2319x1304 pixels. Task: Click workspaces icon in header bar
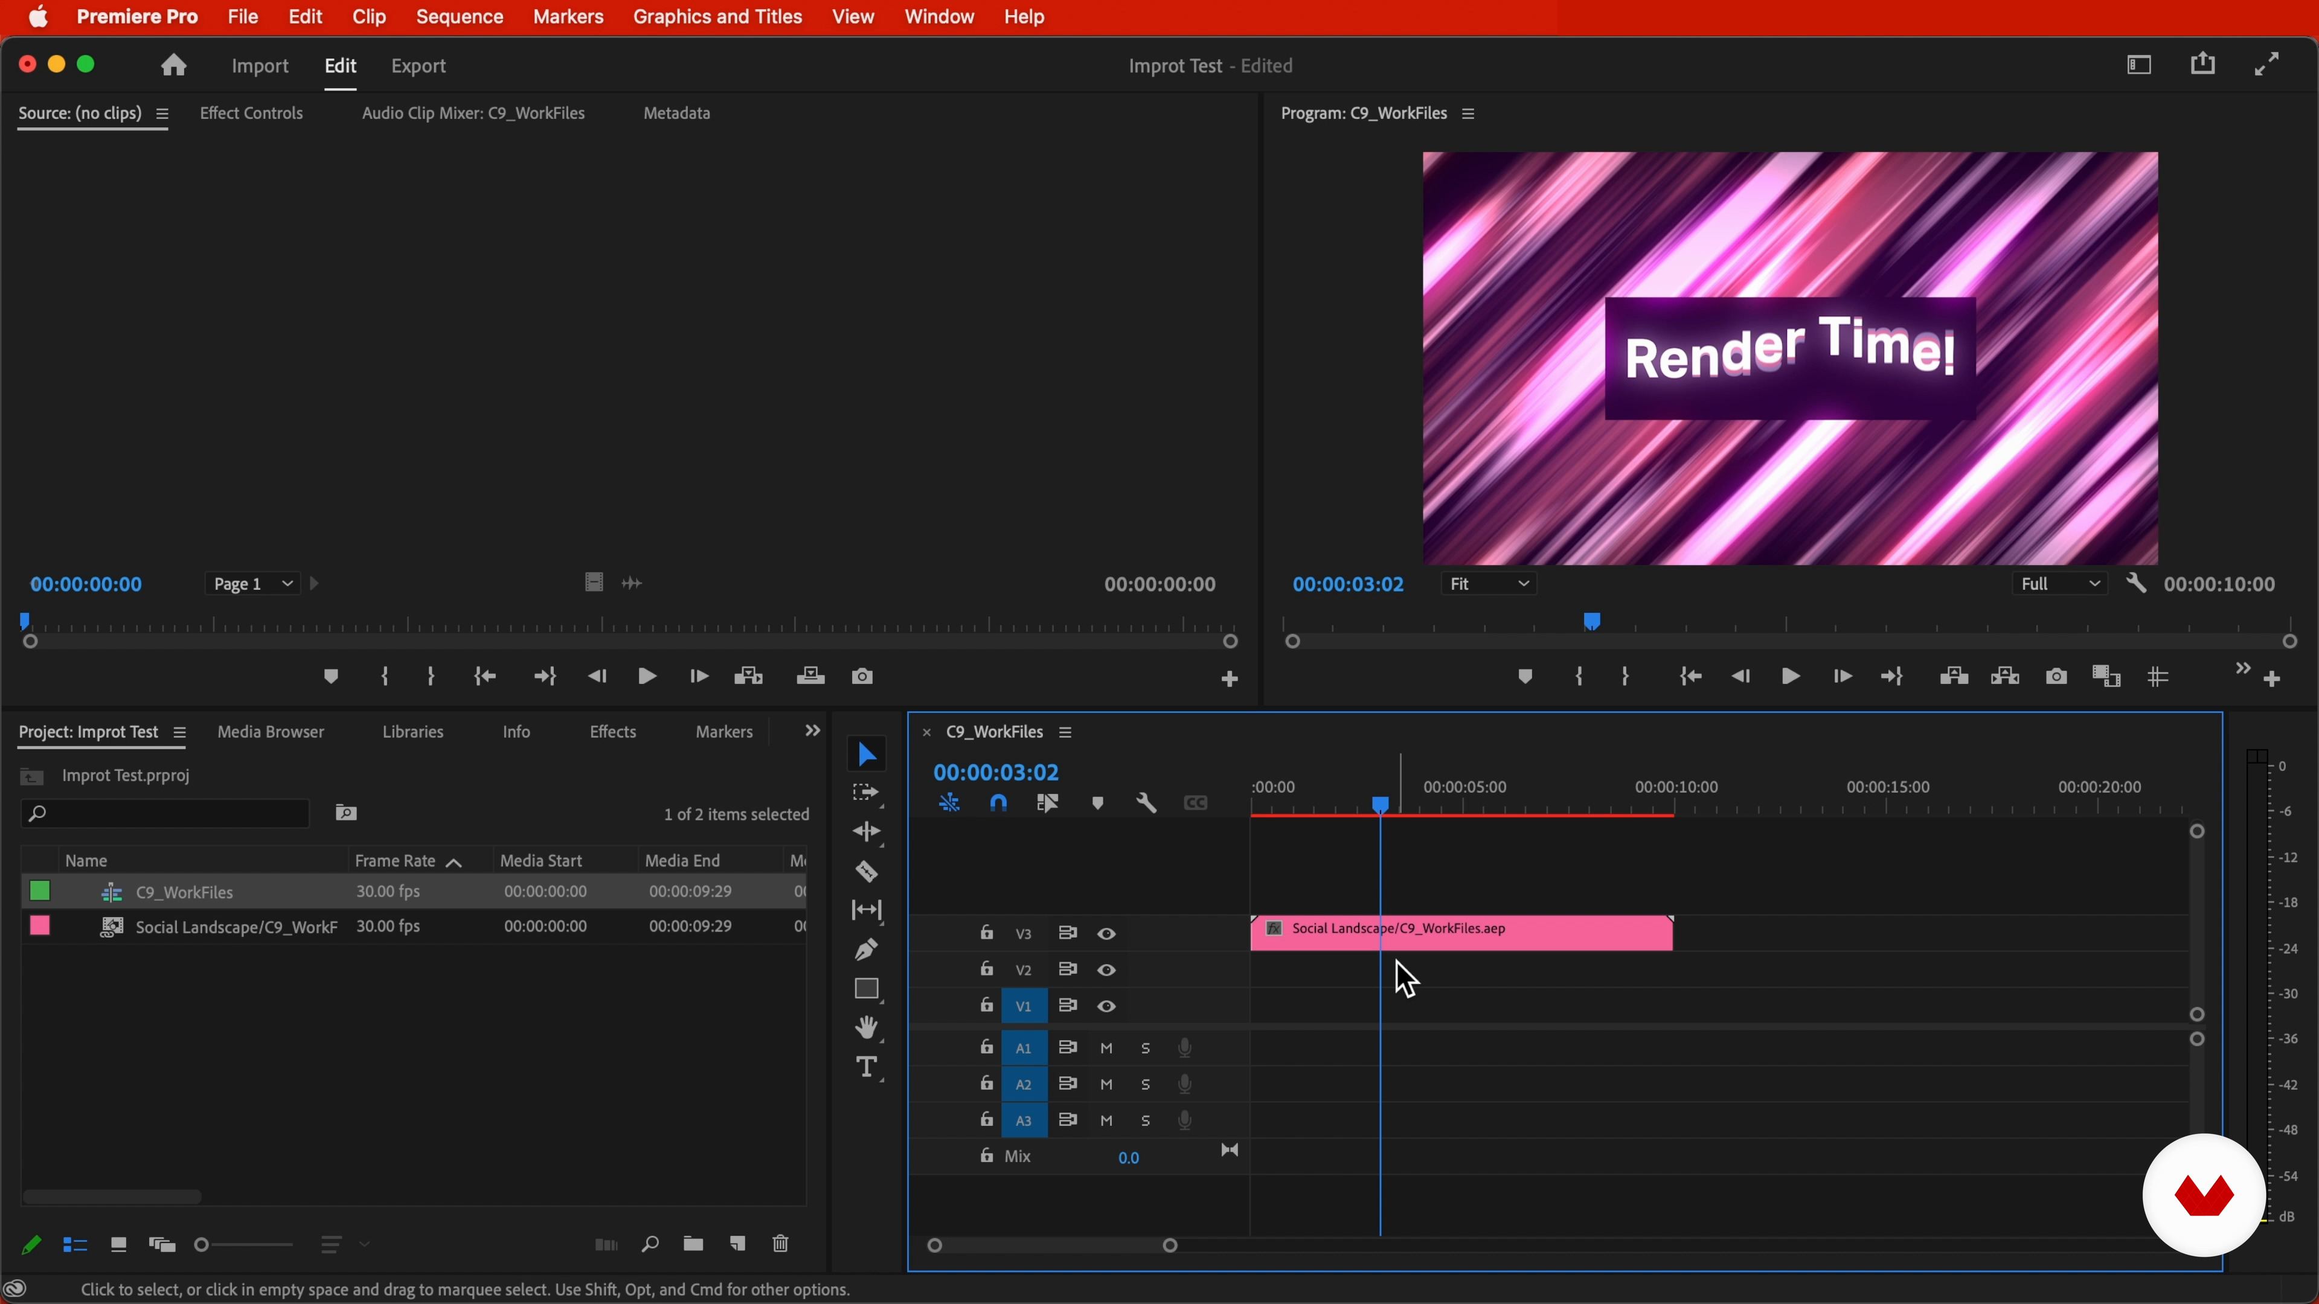click(x=2139, y=65)
